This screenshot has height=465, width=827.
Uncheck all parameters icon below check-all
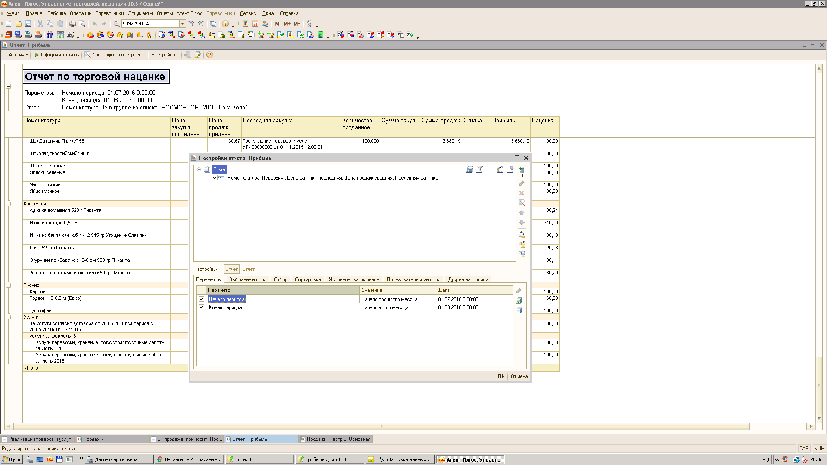click(519, 310)
